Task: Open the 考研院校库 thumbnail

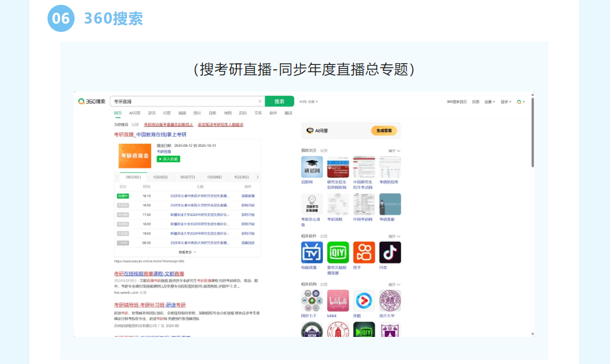Action: tap(390, 167)
